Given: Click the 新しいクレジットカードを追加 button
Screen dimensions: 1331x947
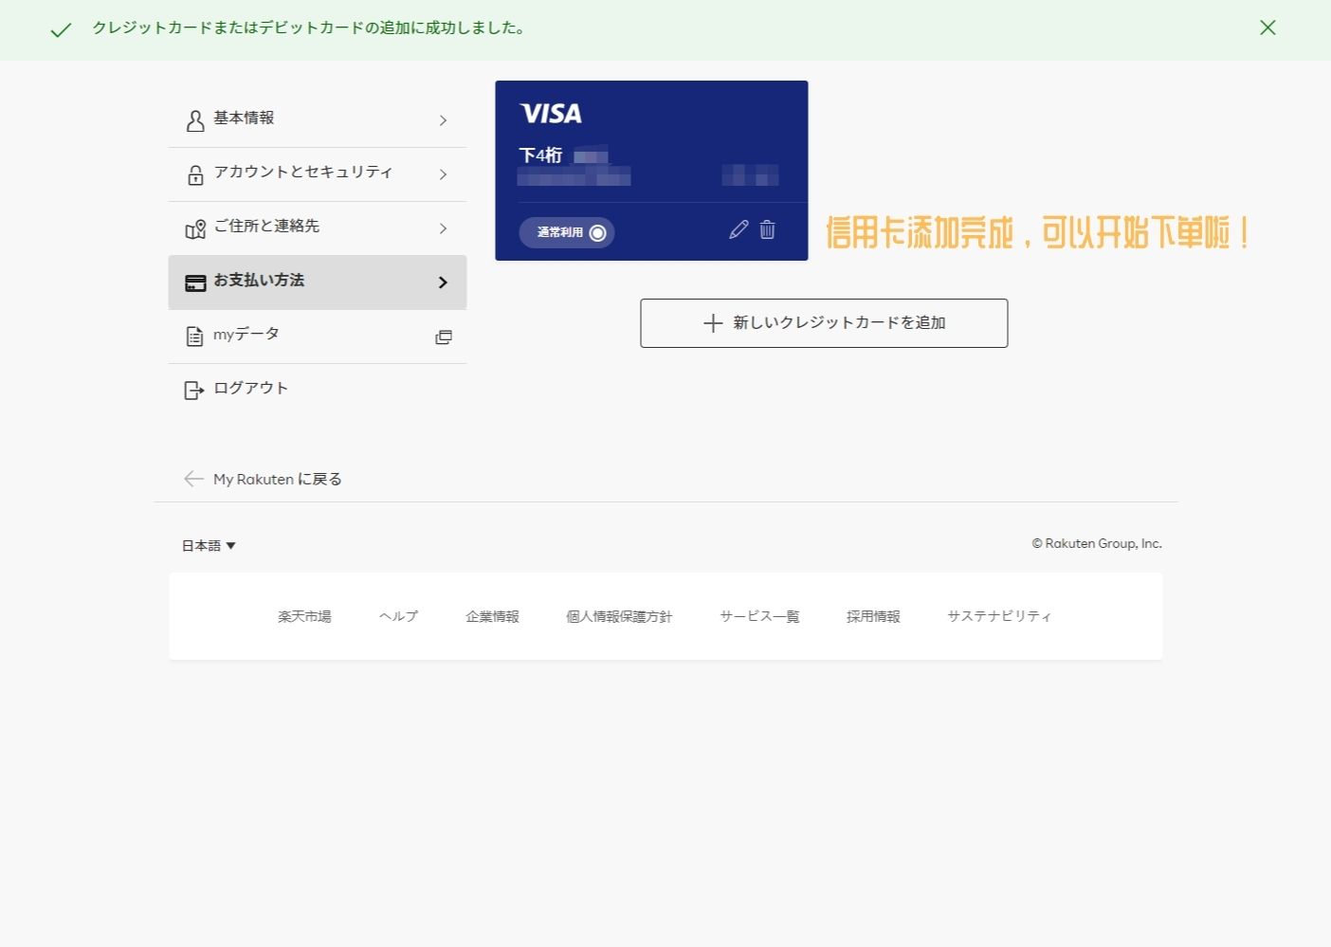Looking at the screenshot, I should click(824, 323).
